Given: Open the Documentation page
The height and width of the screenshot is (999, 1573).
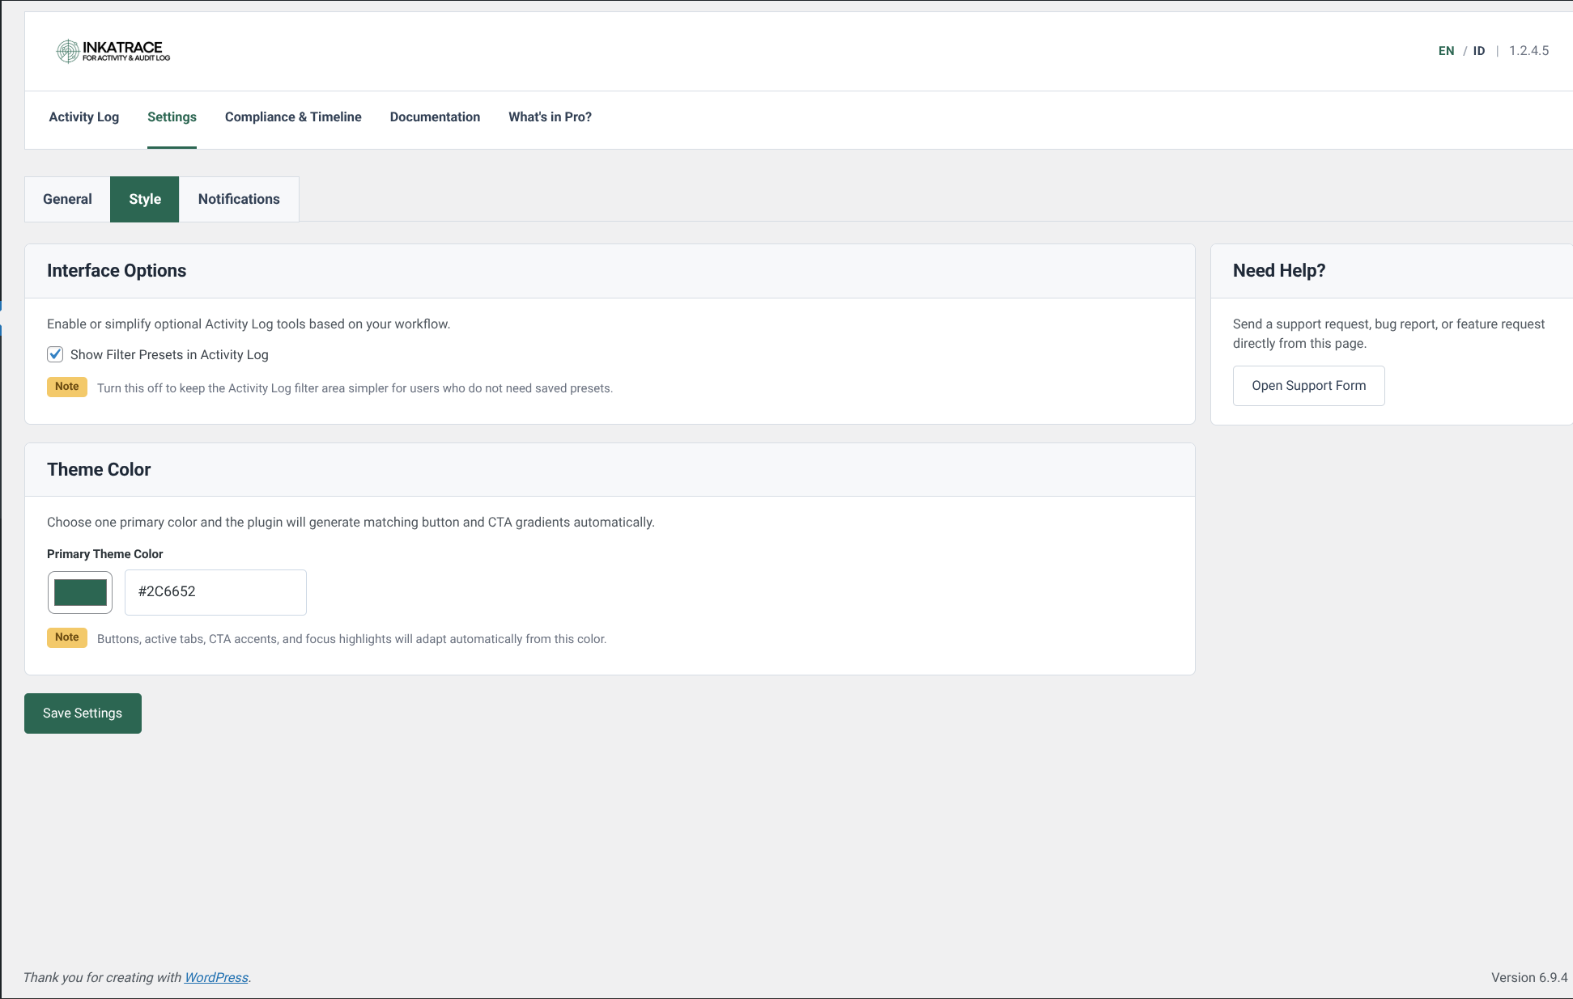Looking at the screenshot, I should click(x=435, y=116).
